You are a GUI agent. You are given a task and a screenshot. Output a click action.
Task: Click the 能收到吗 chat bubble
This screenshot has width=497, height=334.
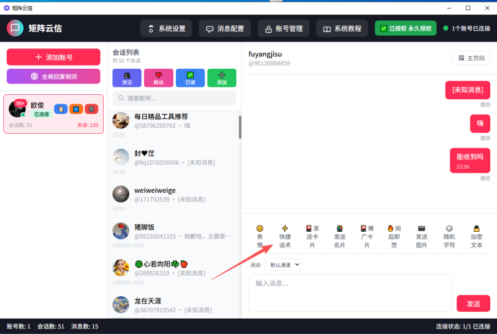pyautogui.click(x=470, y=160)
